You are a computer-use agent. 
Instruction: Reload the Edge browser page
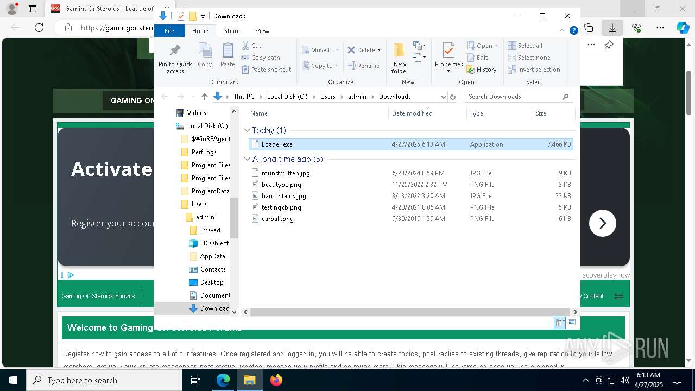coord(39,28)
